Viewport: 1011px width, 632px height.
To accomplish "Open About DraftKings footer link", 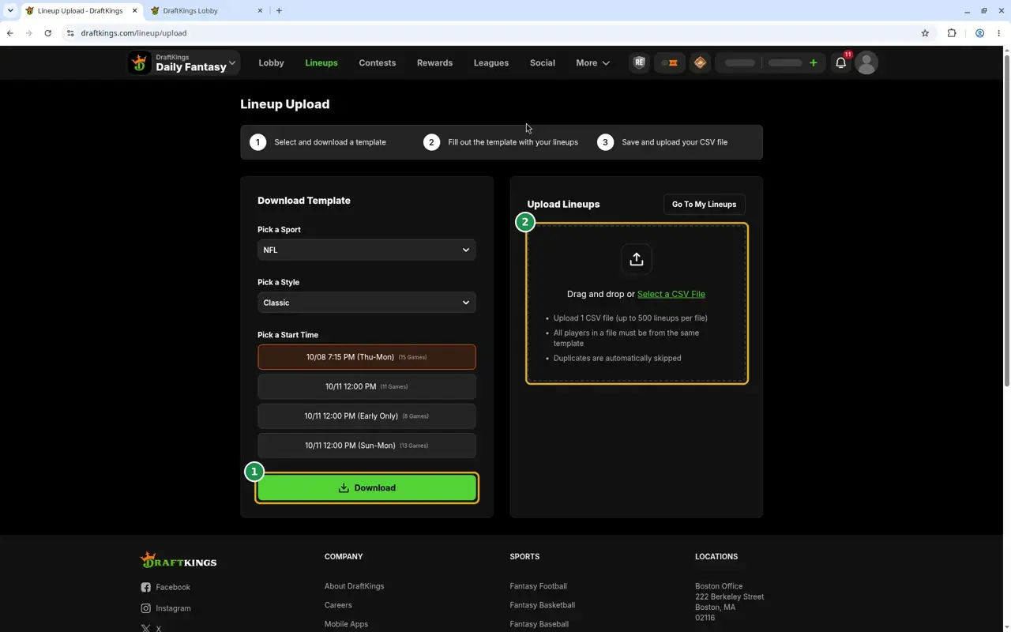I will point(354,586).
